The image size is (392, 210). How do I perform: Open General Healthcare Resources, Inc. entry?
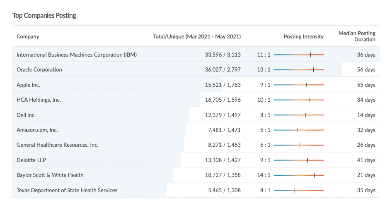click(x=58, y=145)
